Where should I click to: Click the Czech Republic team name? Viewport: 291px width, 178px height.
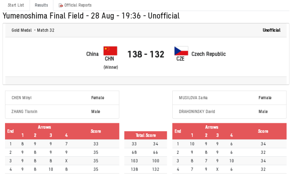209,54
